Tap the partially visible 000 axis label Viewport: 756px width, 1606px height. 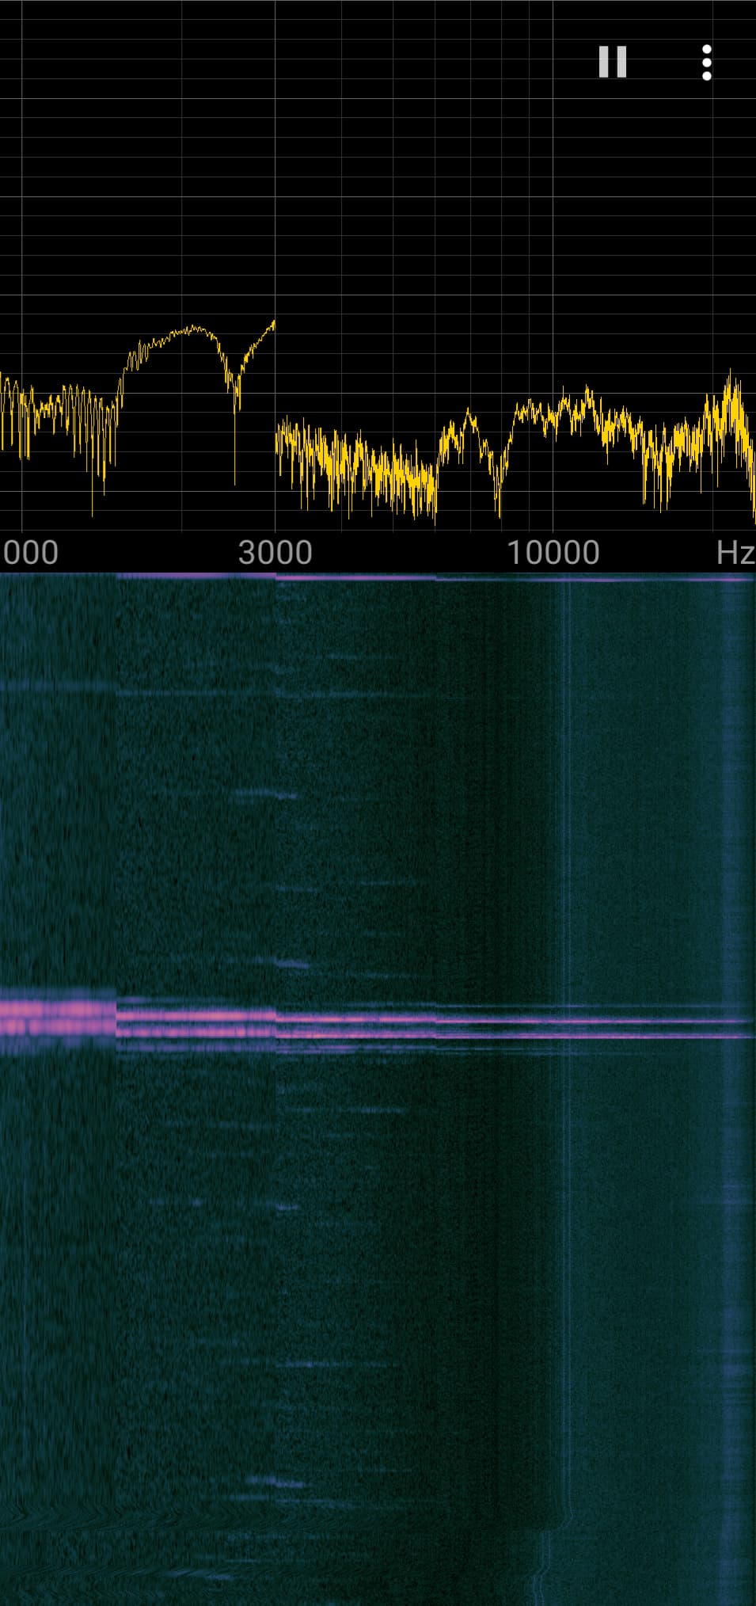coord(29,552)
